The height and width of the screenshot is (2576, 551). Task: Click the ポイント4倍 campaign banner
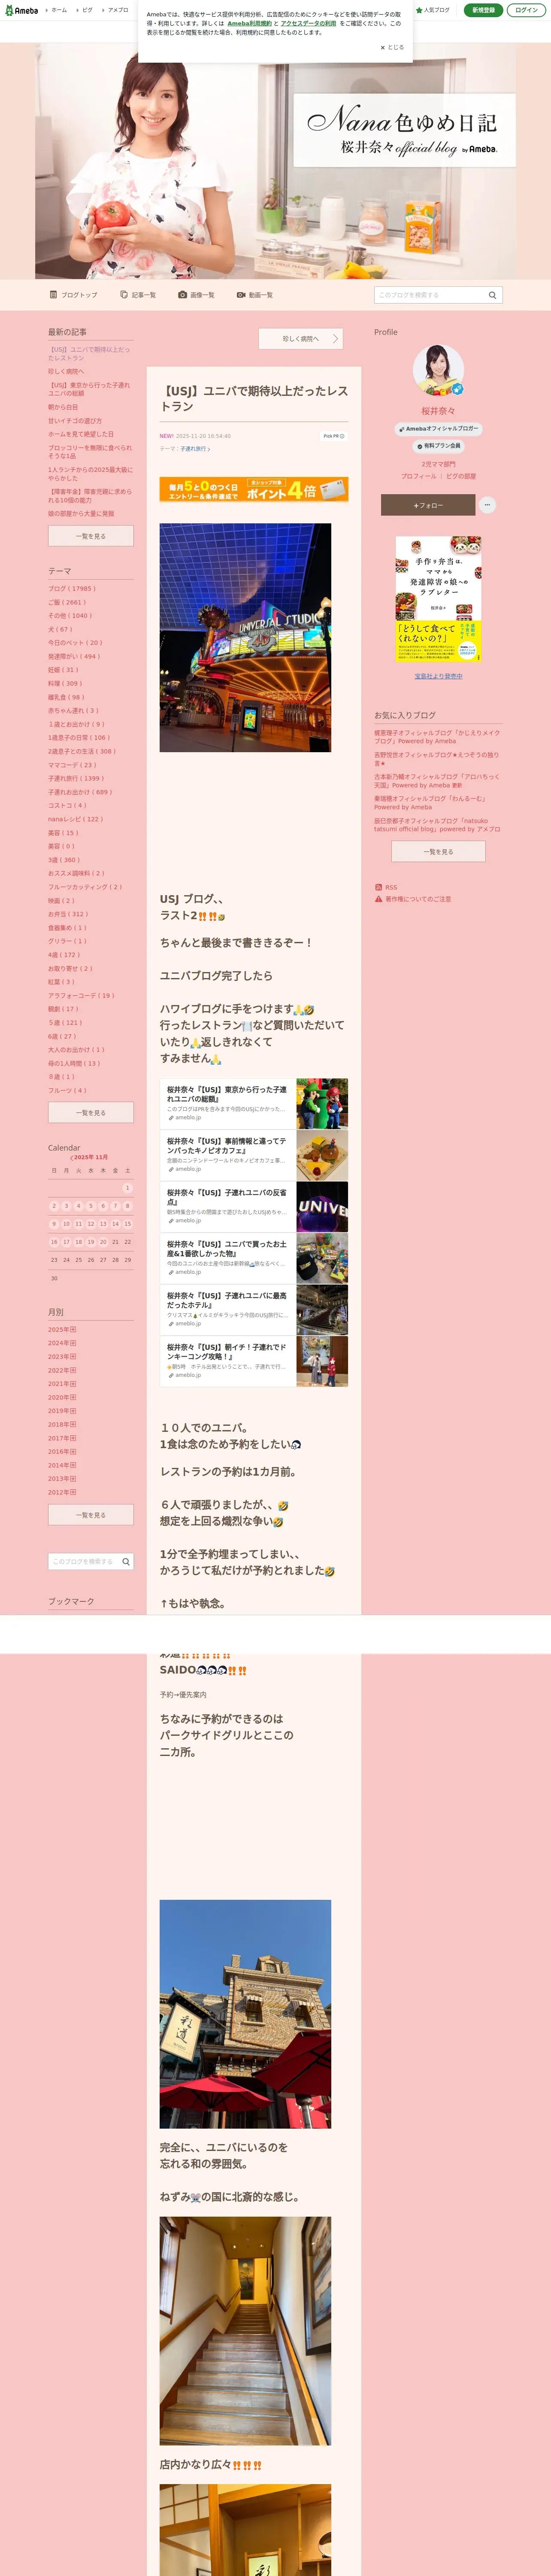(x=254, y=489)
